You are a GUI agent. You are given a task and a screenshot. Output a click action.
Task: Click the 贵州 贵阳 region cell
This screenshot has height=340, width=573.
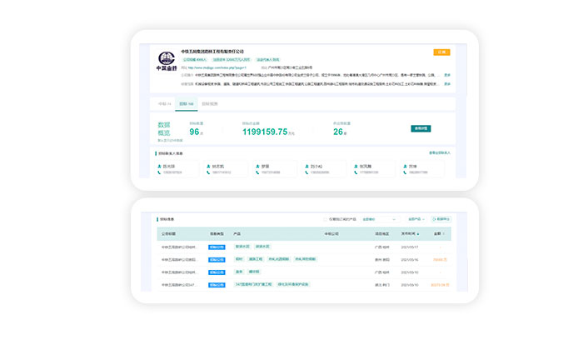pos(382,259)
